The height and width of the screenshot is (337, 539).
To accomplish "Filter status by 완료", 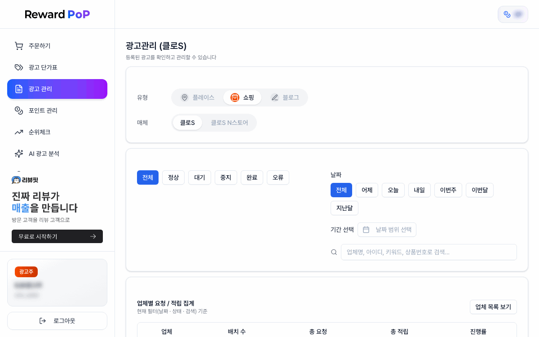I will 252,177.
